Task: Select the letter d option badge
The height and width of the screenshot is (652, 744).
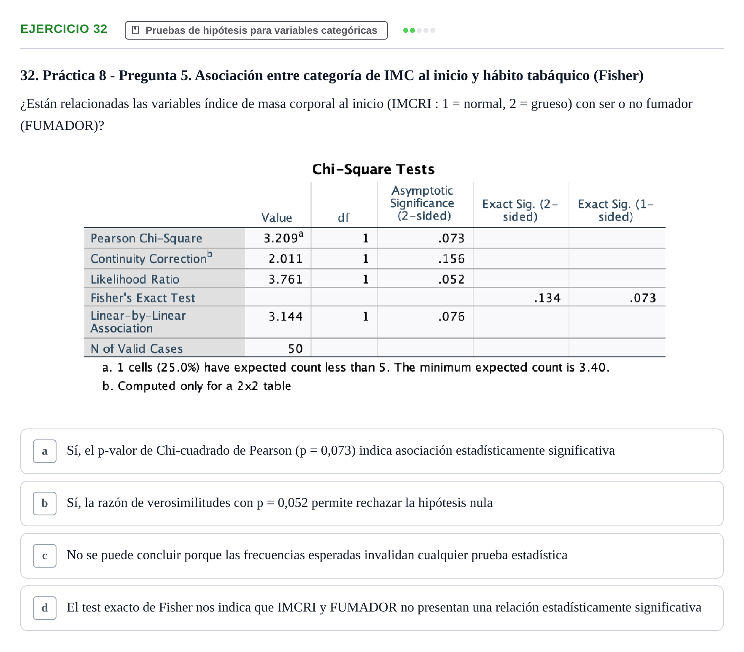Action: pos(45,608)
